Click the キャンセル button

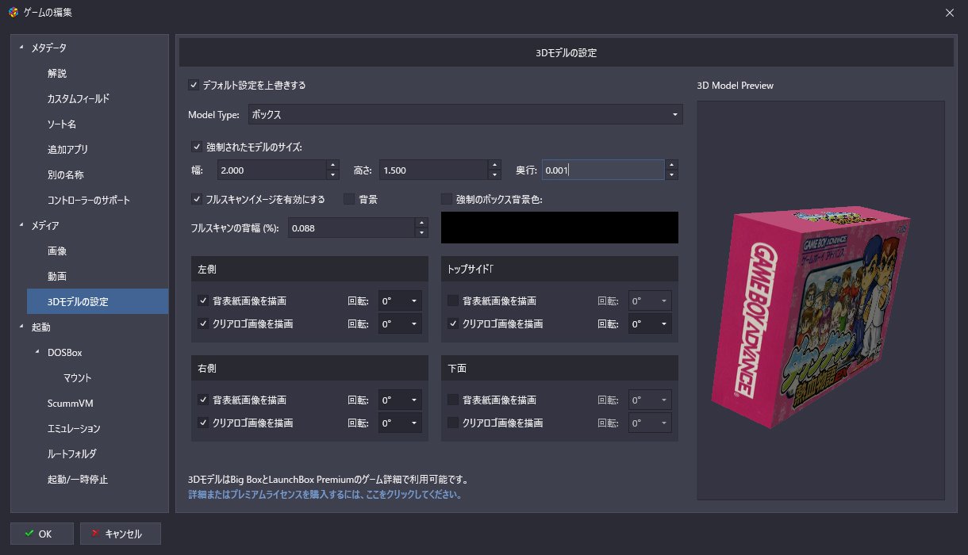[x=121, y=534]
